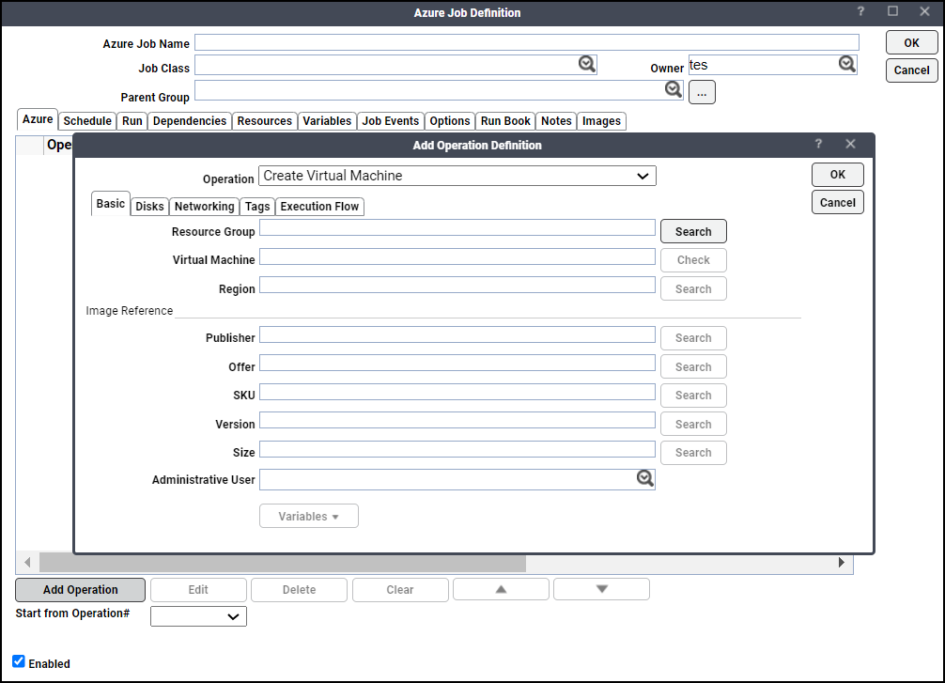Click Search next to Offer field
This screenshot has width=945, height=683.
693,366
